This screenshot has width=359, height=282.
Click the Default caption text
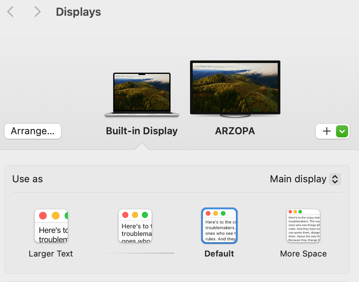[219, 254]
